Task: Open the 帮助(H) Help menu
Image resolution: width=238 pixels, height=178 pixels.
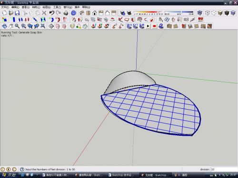Action: click(x=86, y=7)
